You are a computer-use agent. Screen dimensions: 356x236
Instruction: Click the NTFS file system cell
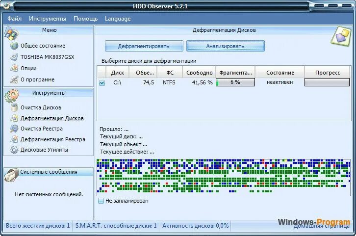coord(169,82)
